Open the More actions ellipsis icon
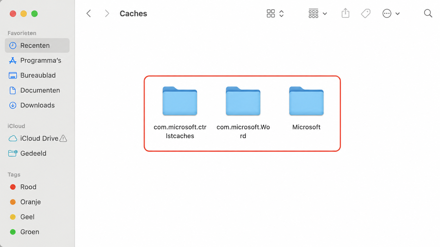 pos(387,13)
